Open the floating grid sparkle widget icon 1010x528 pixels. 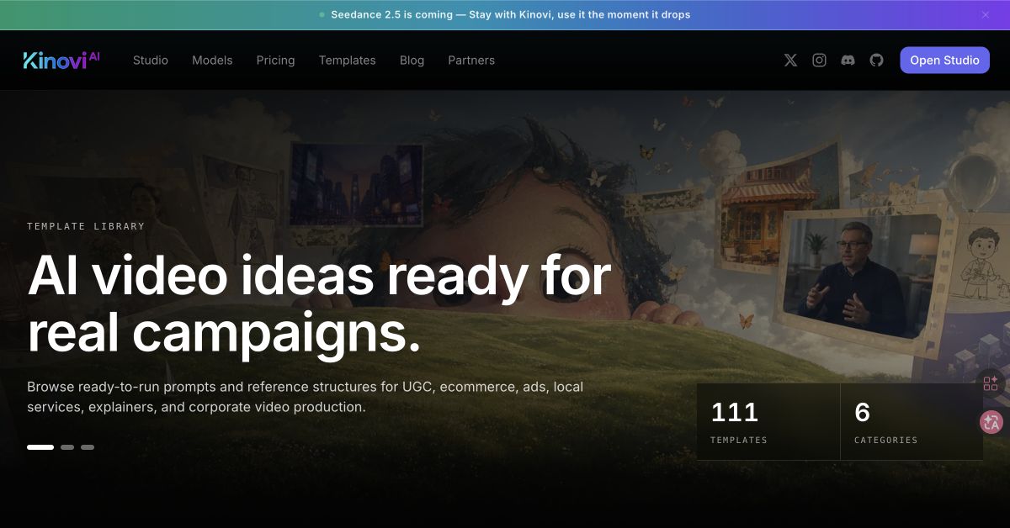[991, 383]
